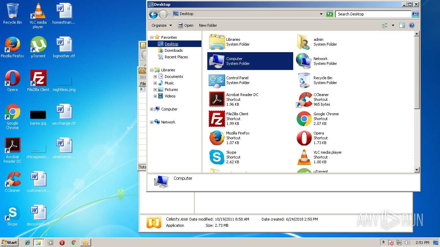Select the VLC media player shortcut in Explorer

337,157
